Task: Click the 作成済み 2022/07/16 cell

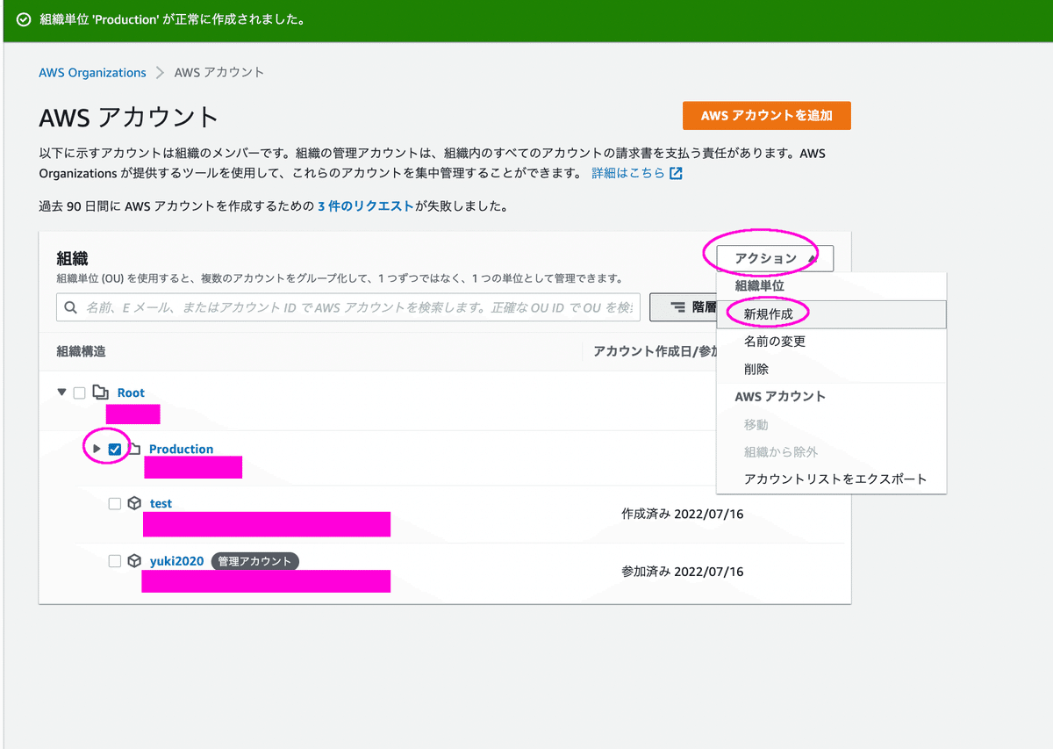Action: click(682, 514)
